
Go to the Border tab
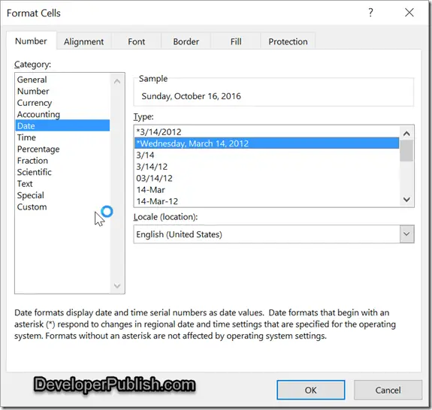(186, 41)
